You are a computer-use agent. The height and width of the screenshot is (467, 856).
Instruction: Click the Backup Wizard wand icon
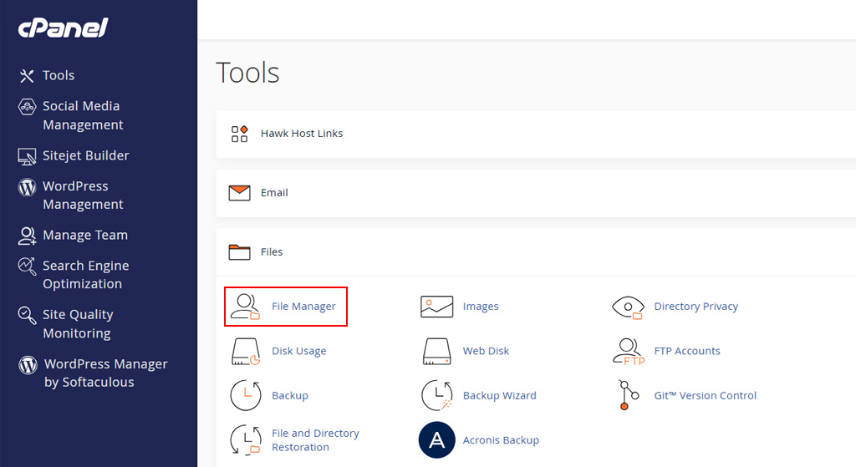point(437,395)
